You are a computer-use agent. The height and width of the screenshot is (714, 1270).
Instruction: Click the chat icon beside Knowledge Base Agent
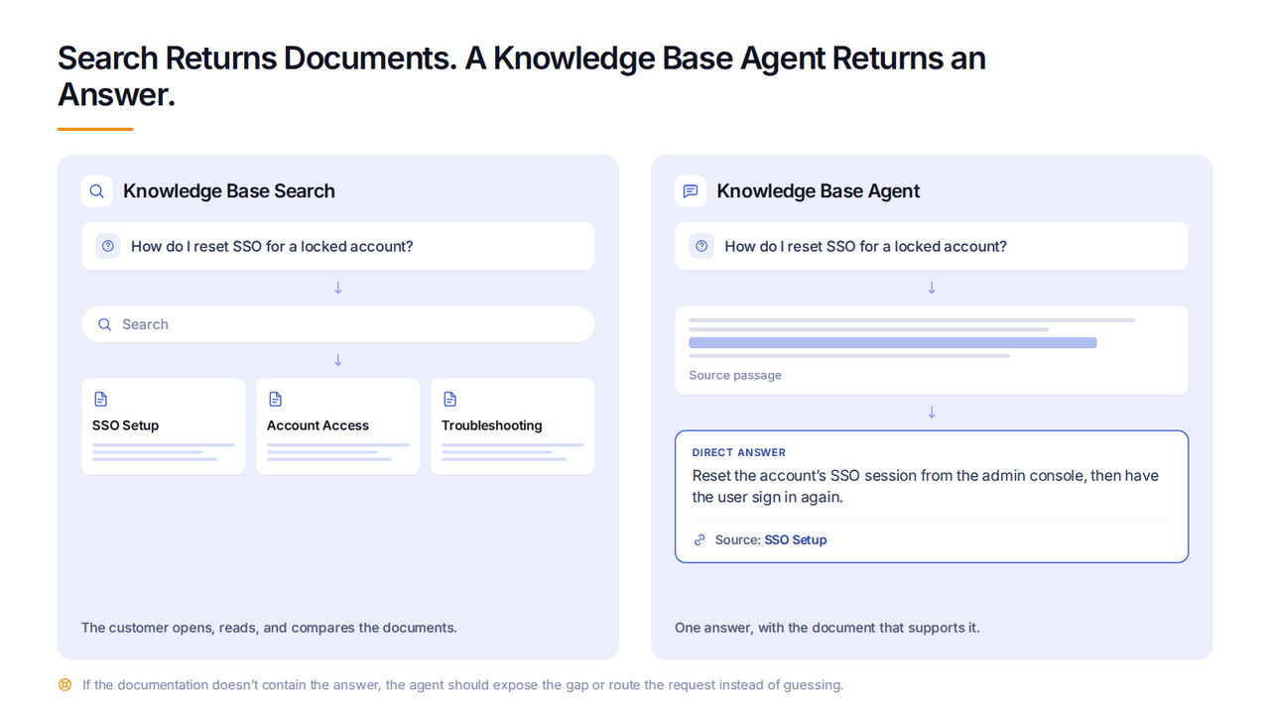click(x=691, y=191)
